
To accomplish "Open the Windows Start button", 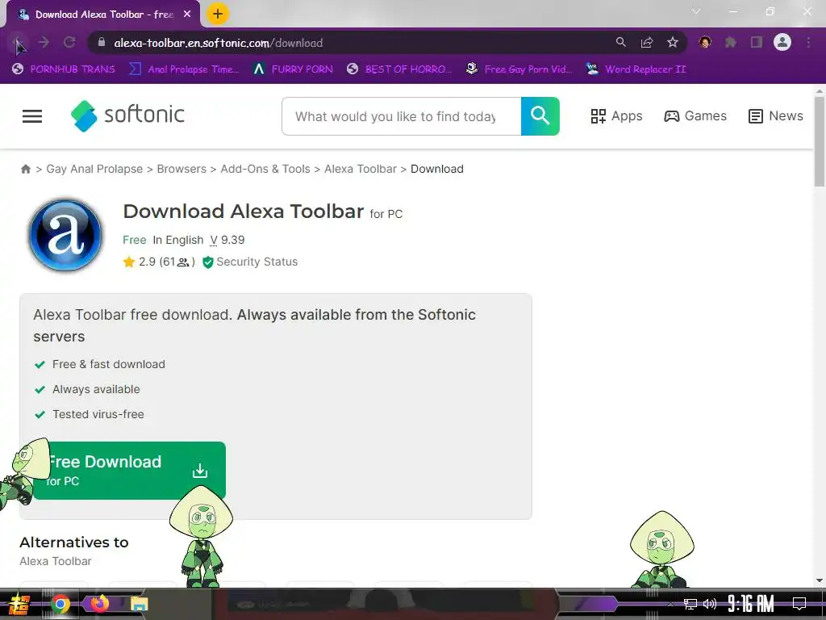I will [x=19, y=604].
